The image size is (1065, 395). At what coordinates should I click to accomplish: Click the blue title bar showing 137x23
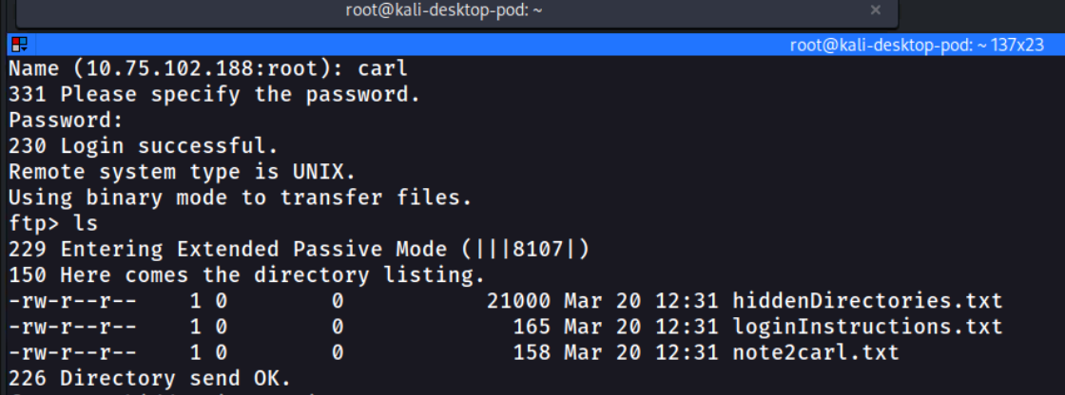532,46
